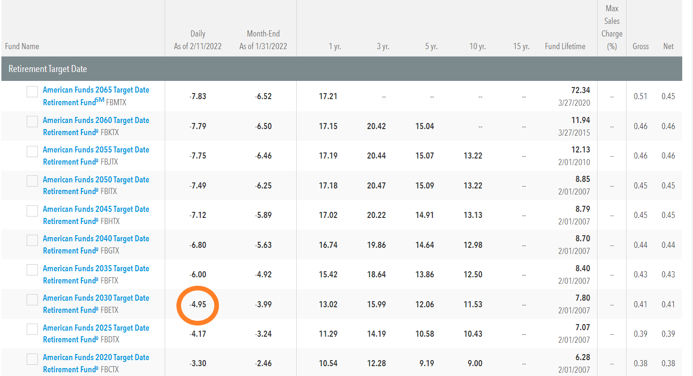Screen dimensions: 693x376
Task: Select gross expense value 0.51
Action: click(x=641, y=96)
